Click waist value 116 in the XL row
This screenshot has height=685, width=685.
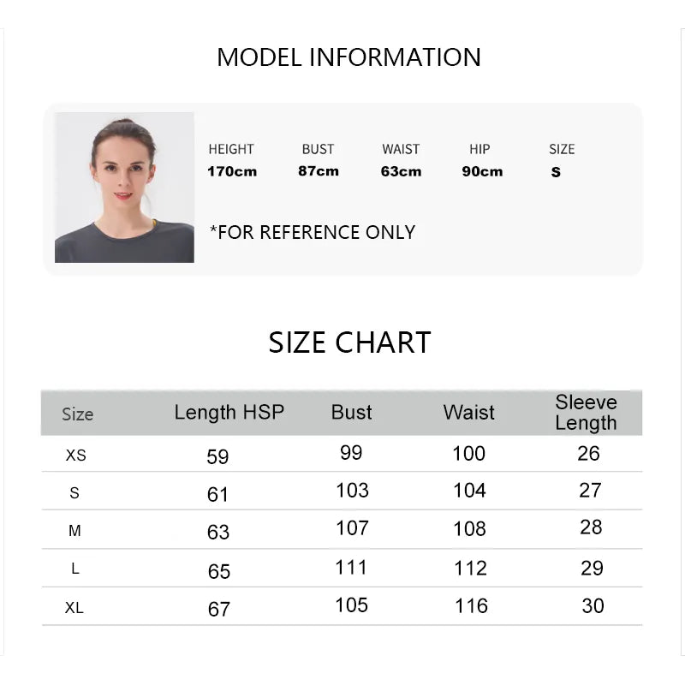coord(470,606)
